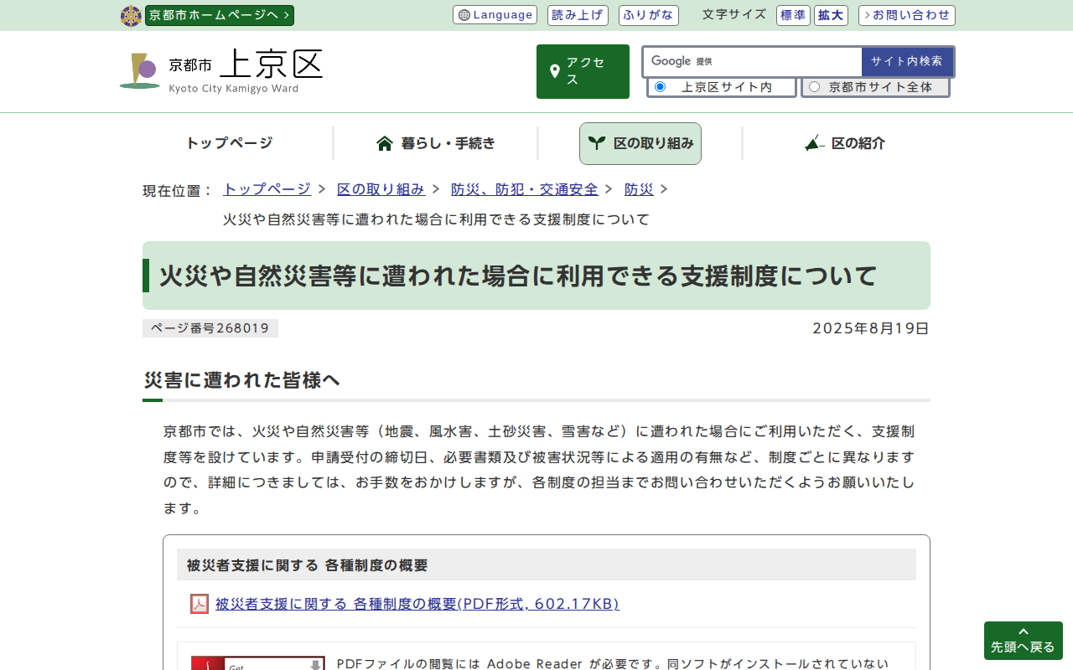Click the 災害に遭われた皆様へ heading
The height and width of the screenshot is (670, 1073).
242,380
